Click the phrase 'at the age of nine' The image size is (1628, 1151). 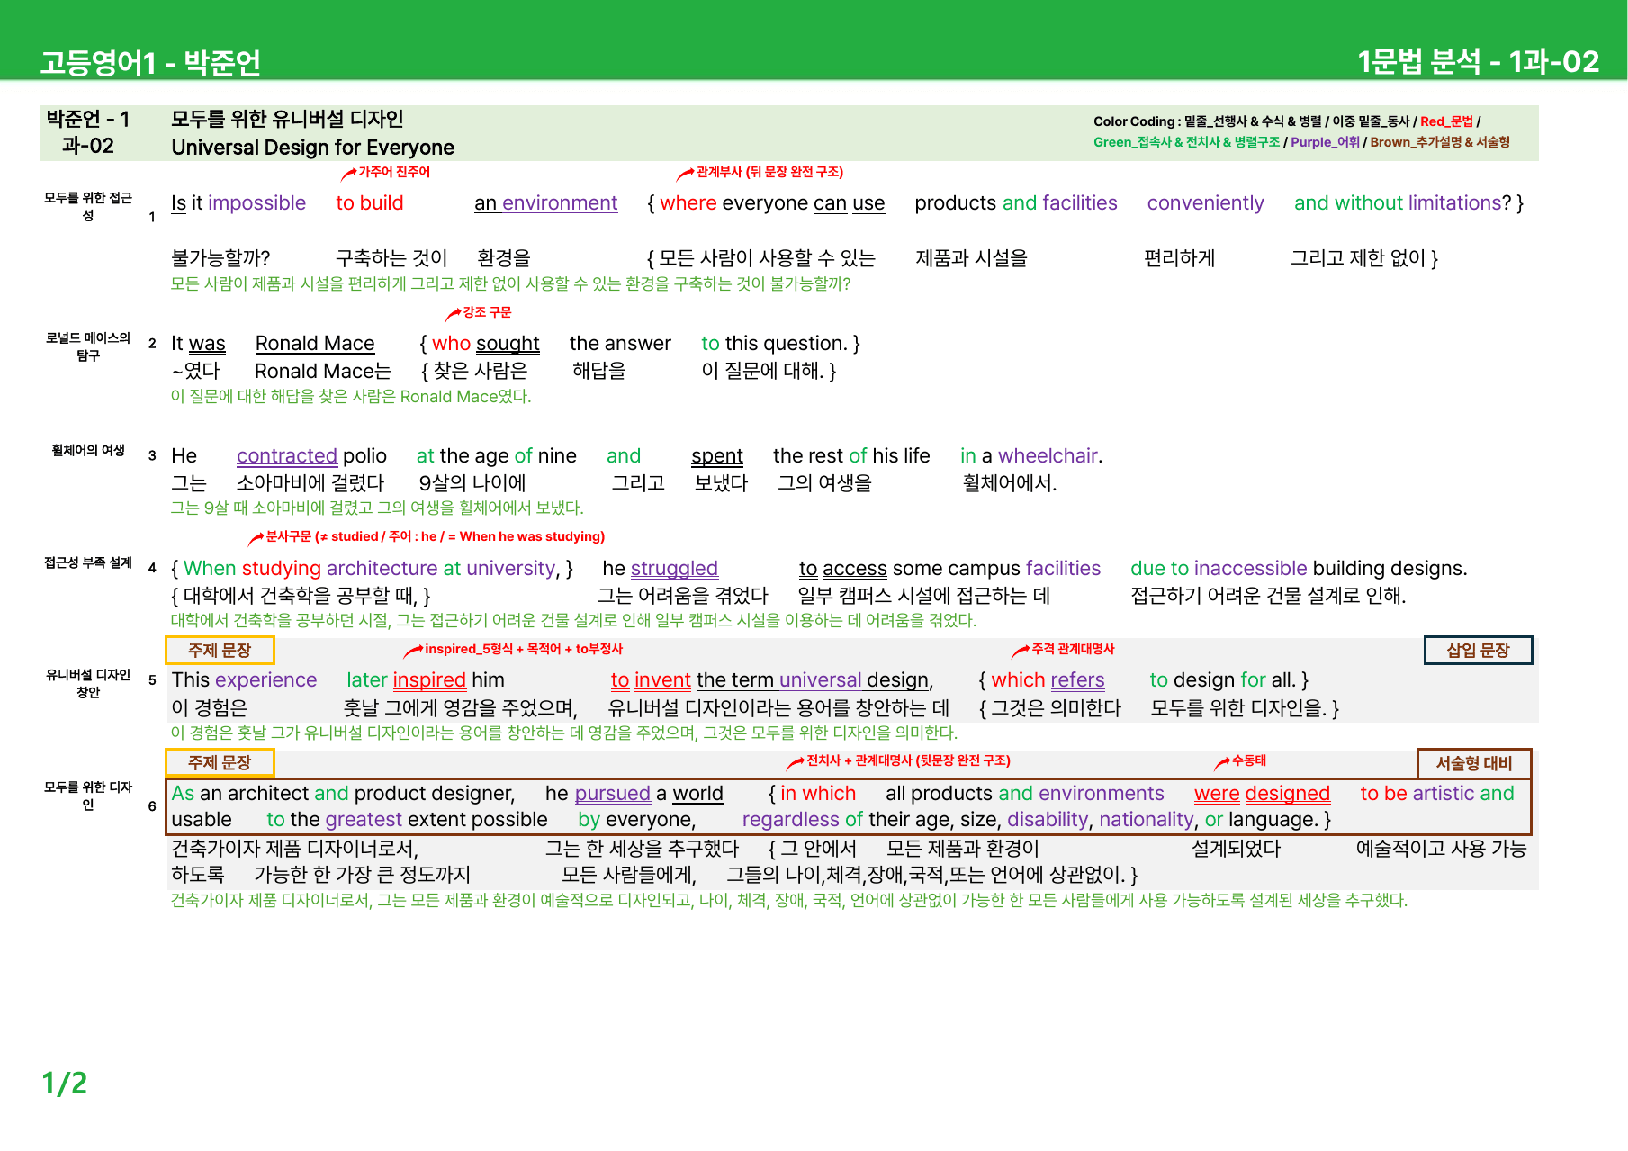[496, 456]
